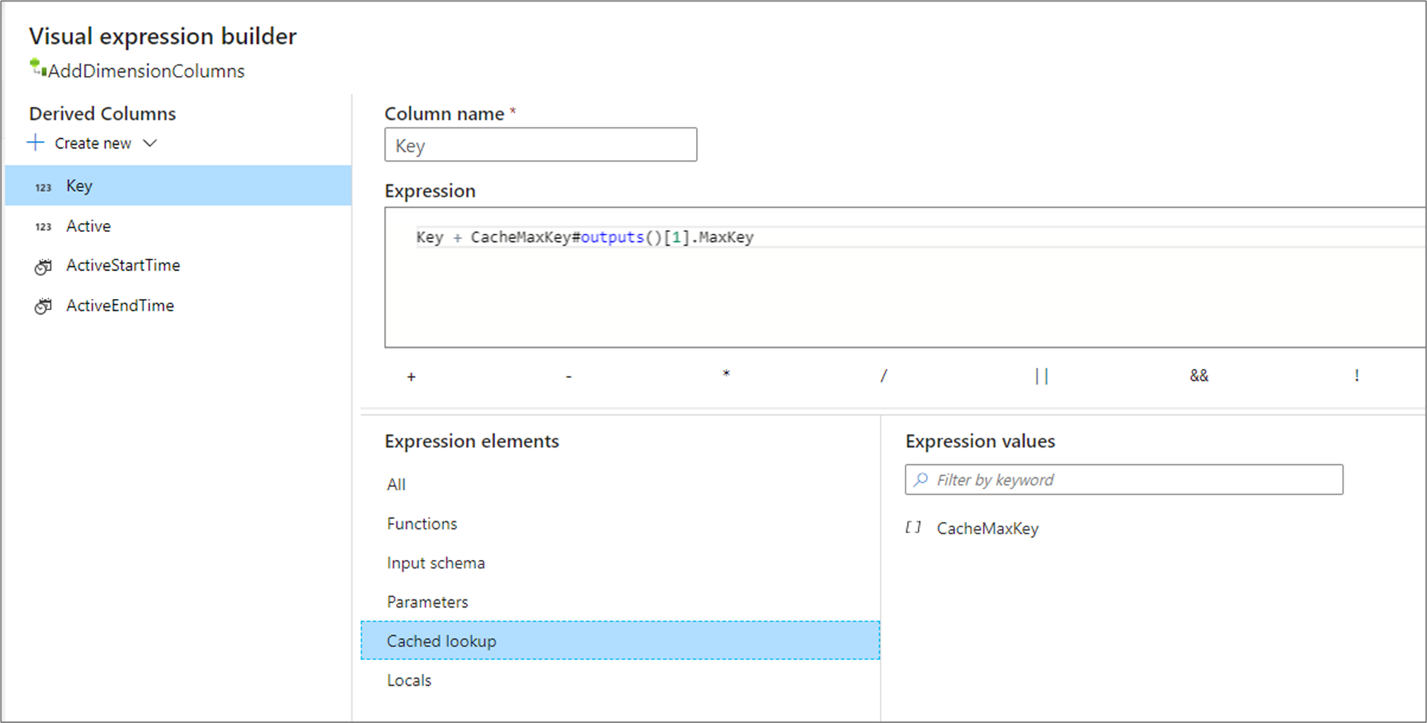This screenshot has width=1427, height=723.
Task: Expand the Create new dropdown chevron
Action: (x=150, y=143)
